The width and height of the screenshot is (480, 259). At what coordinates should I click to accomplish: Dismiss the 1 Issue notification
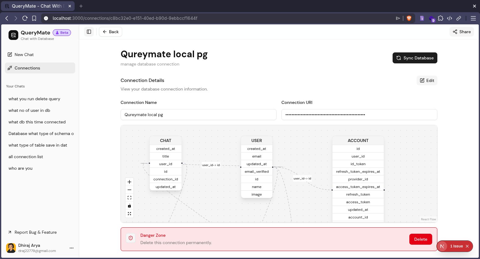point(467,246)
